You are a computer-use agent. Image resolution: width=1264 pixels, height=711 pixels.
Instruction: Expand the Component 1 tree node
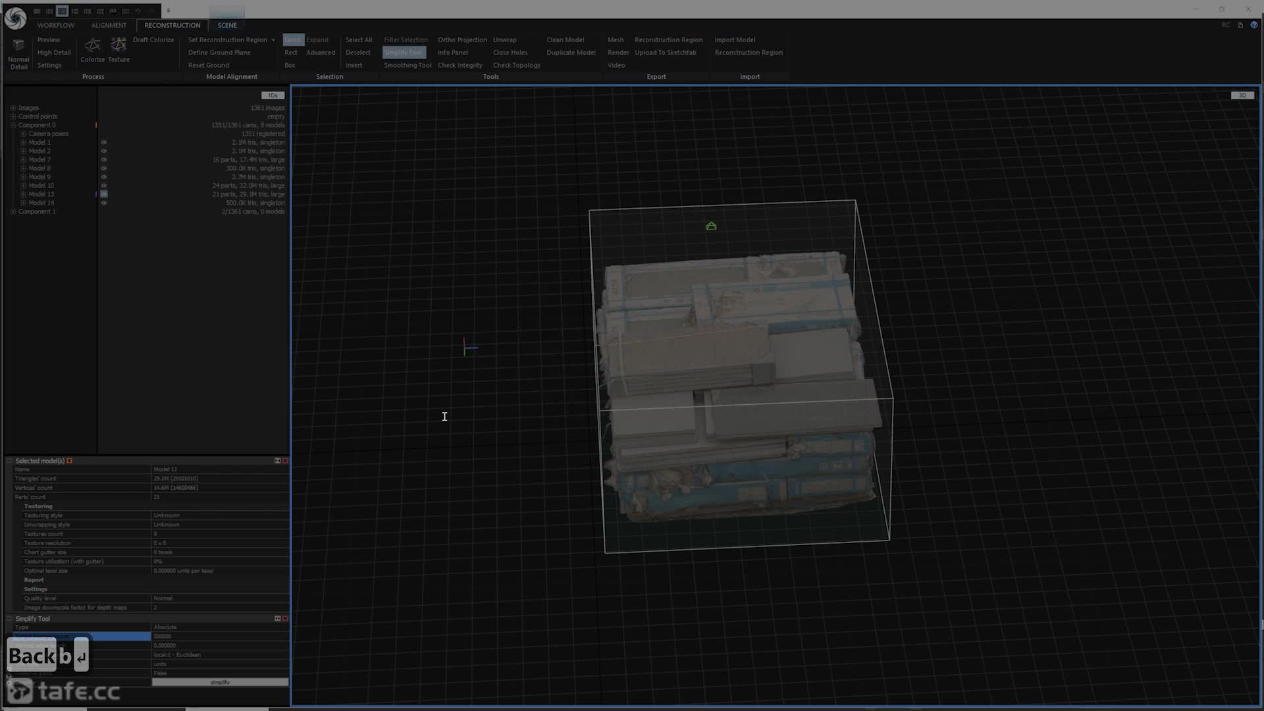13,211
